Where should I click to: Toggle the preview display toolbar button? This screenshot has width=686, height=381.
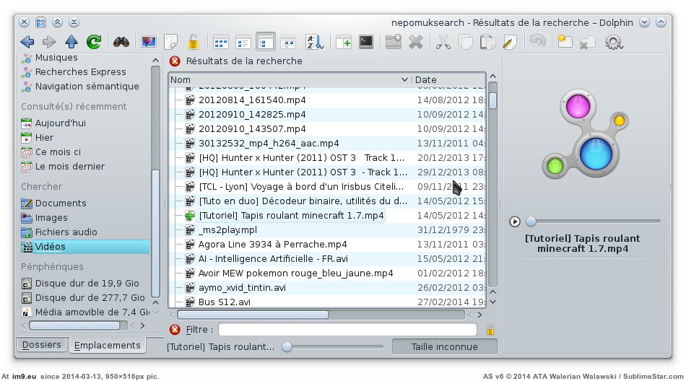148,42
